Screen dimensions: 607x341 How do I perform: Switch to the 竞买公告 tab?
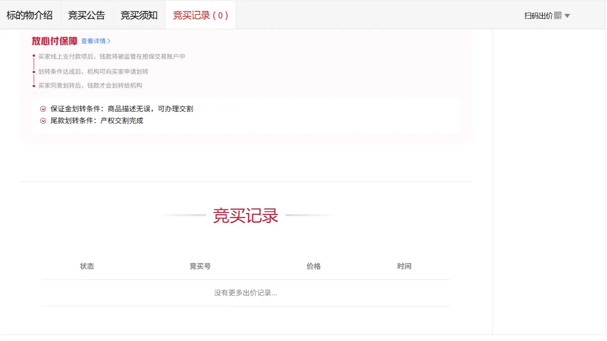pos(87,15)
